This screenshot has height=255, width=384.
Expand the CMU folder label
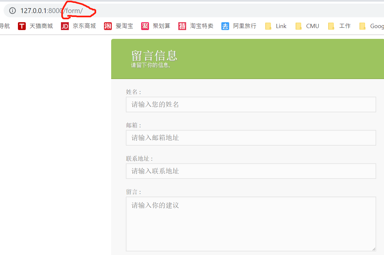coord(313,26)
